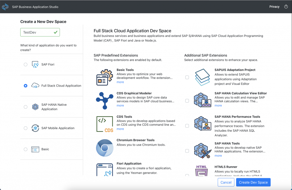Viewport: 292px width, 190px height.
Task: Tick the SAP HANA Performance Tools checkbox
Action: coord(187,126)
